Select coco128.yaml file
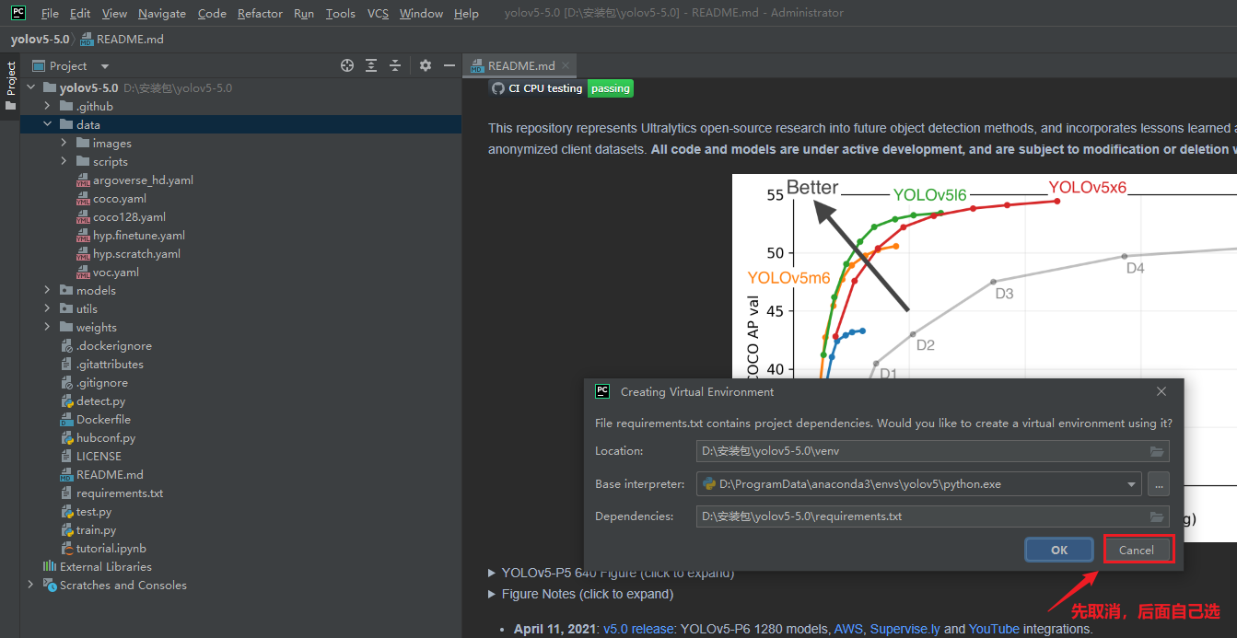1237x638 pixels. pyautogui.click(x=121, y=216)
